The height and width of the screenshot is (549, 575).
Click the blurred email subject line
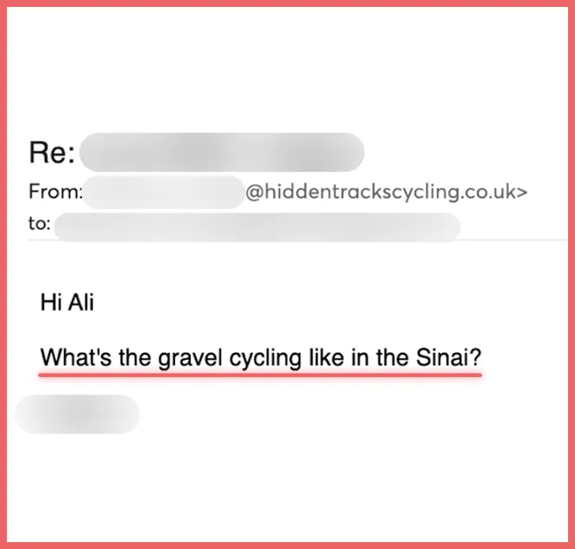pyautogui.click(x=222, y=152)
